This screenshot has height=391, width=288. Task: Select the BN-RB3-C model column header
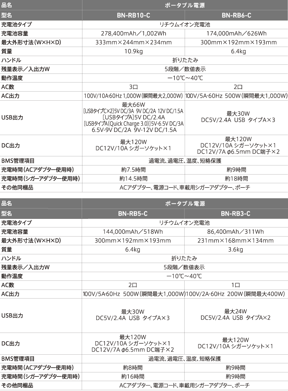click(x=236, y=214)
